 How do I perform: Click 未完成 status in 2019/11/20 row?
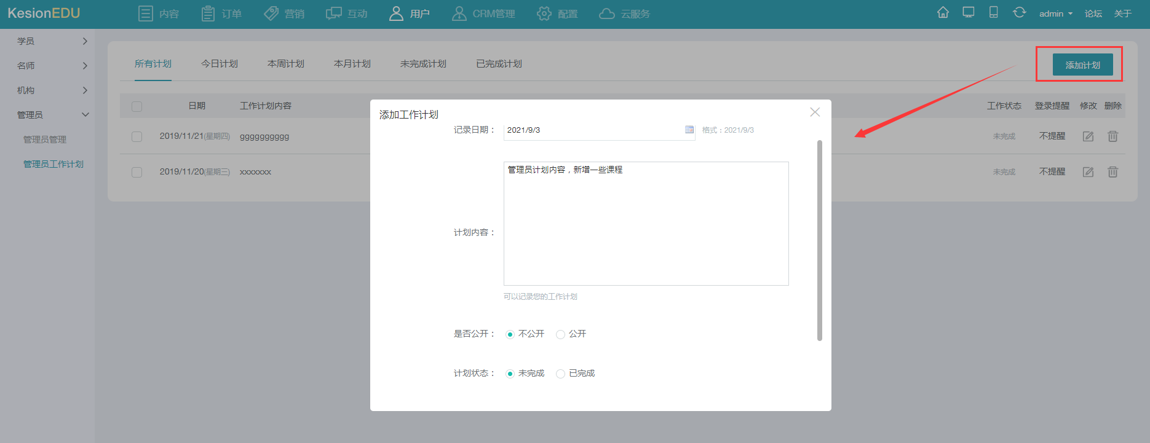tap(1004, 172)
